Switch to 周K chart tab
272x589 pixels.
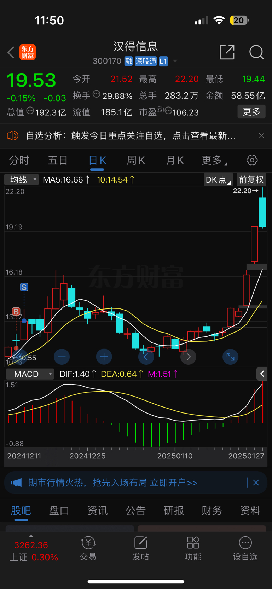coord(136,161)
